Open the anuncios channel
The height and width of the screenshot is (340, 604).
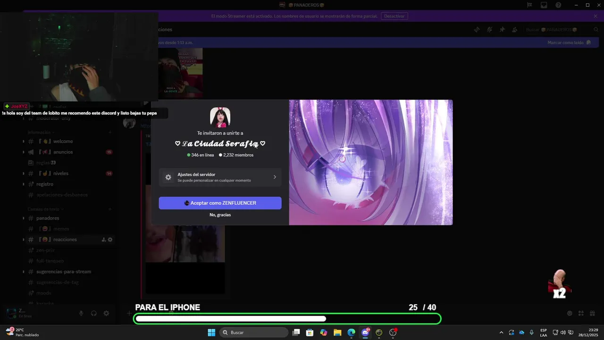[68, 152]
